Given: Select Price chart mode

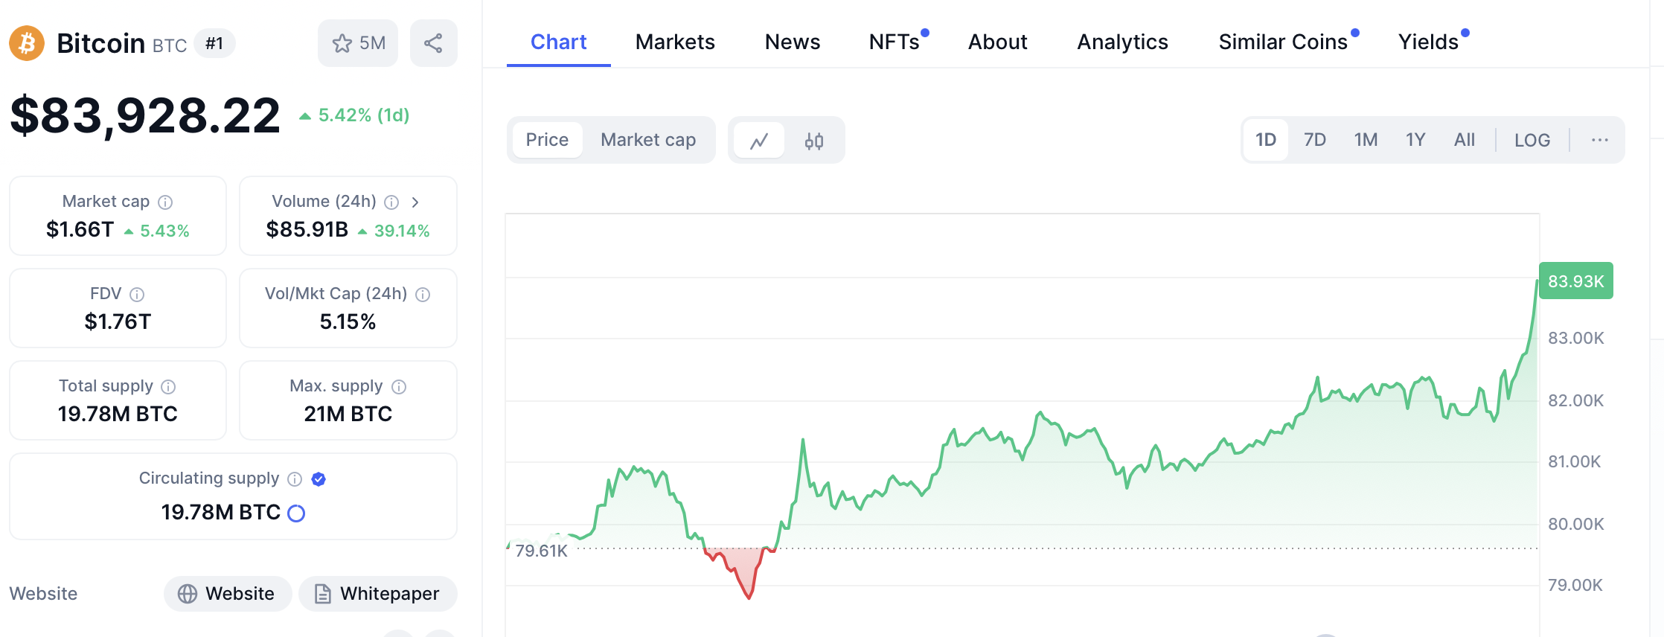Looking at the screenshot, I should pos(547,140).
